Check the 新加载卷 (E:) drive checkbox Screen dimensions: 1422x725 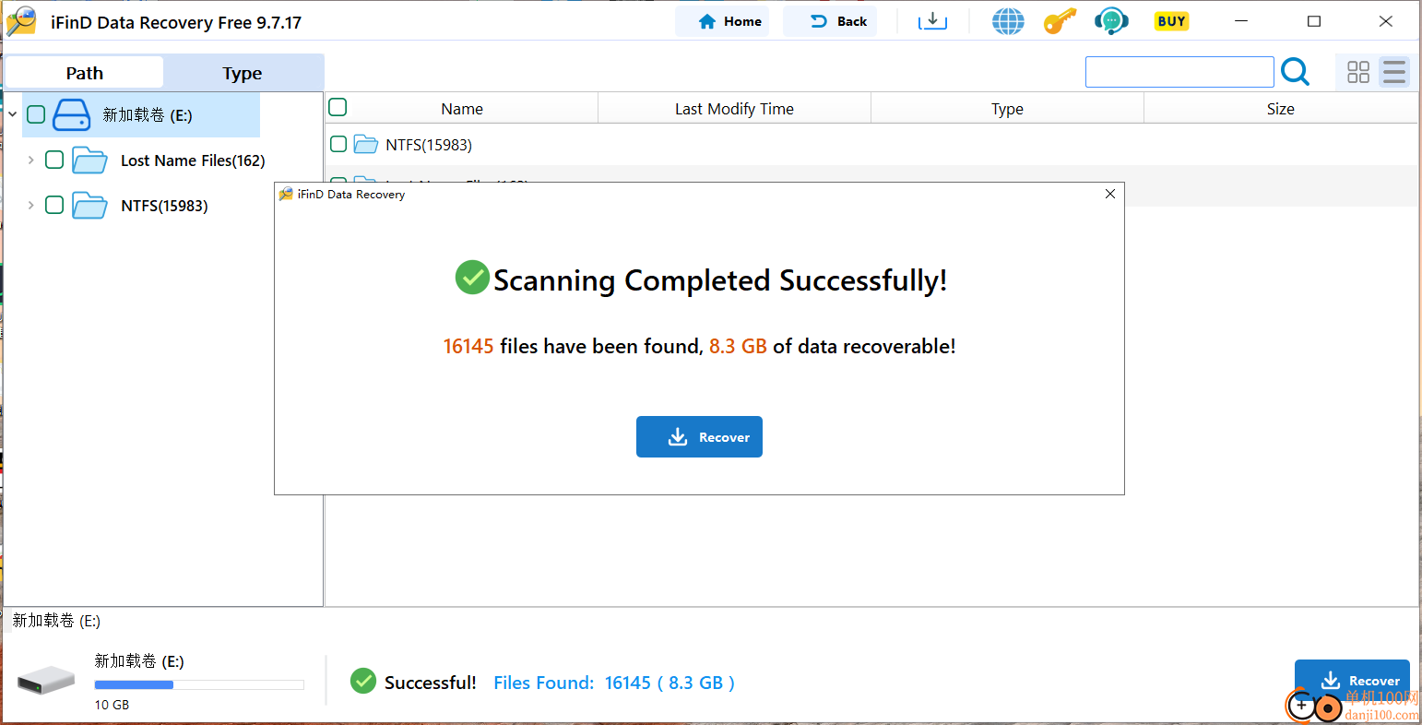point(36,114)
